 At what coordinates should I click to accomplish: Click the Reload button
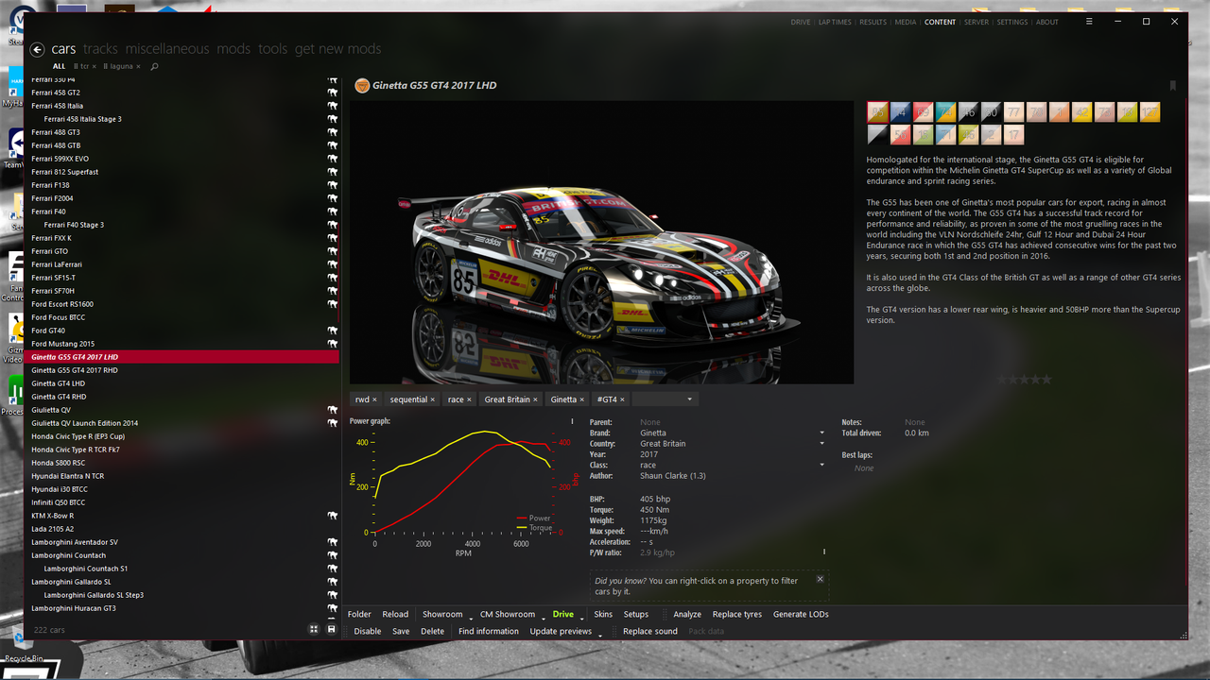[395, 614]
